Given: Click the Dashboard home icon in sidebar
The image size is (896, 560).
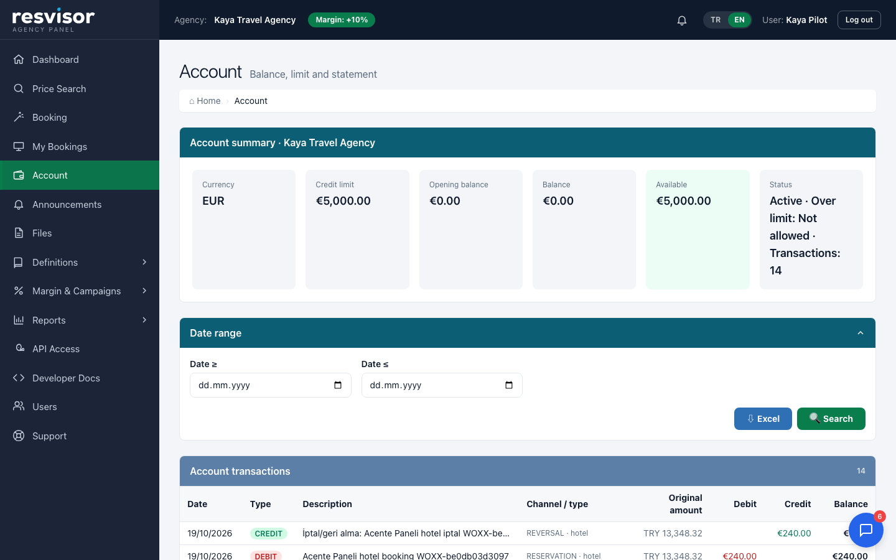Looking at the screenshot, I should tap(19, 60).
